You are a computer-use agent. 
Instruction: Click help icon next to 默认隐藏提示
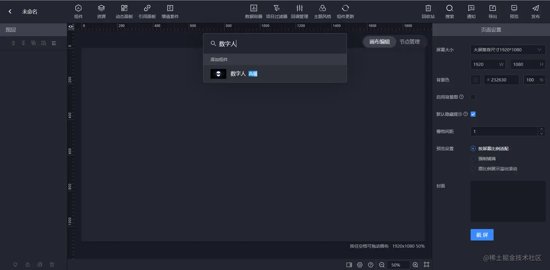(x=466, y=114)
